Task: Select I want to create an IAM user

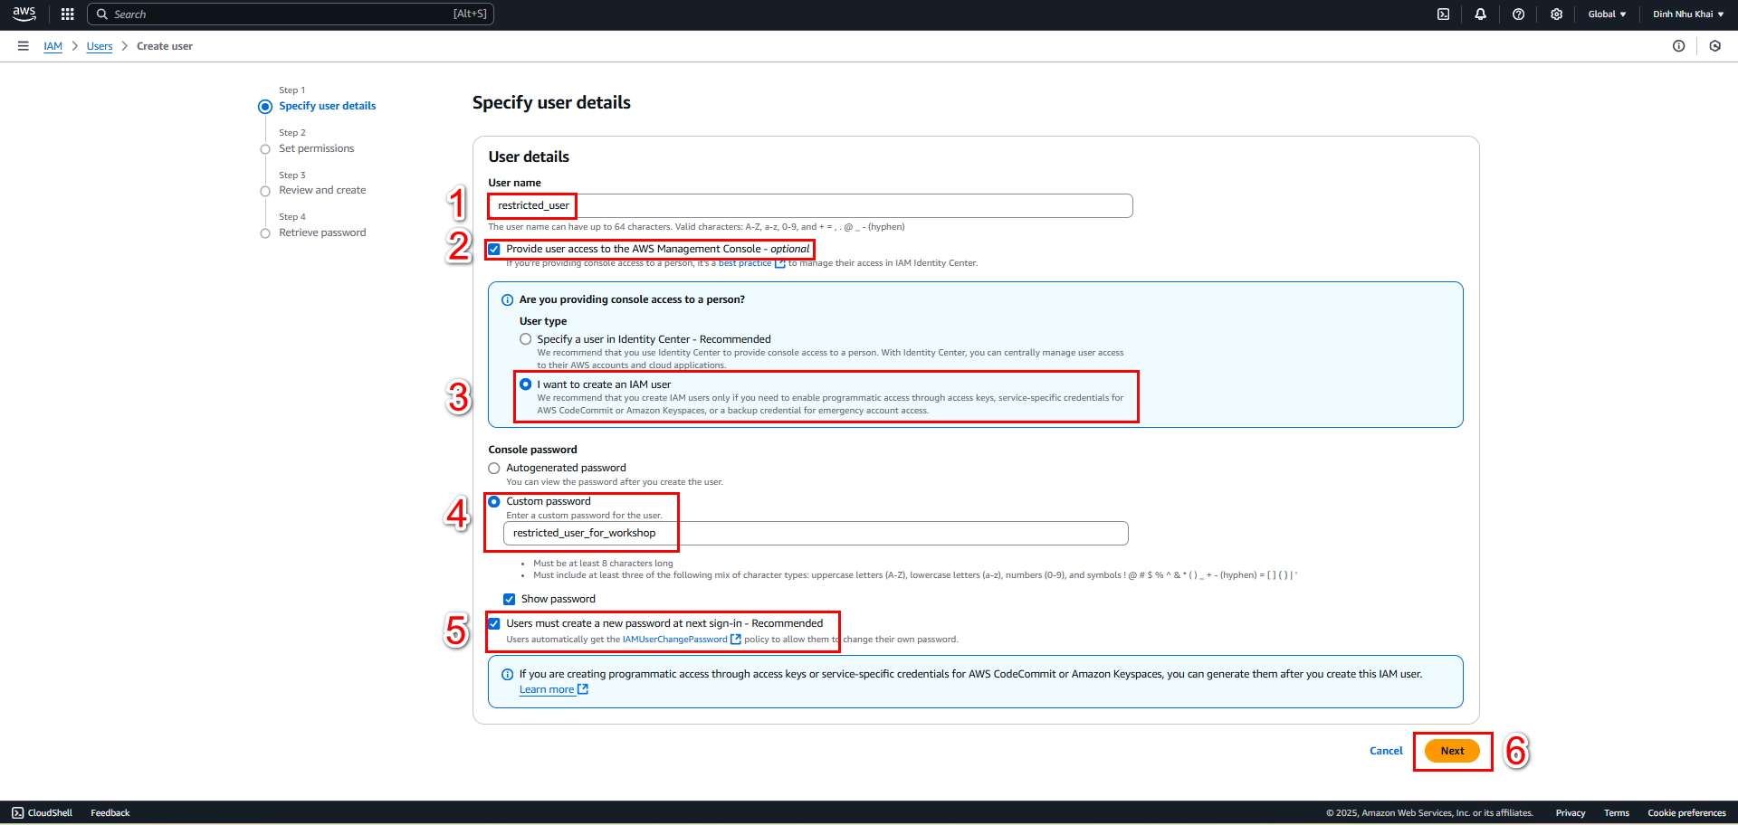Action: point(526,384)
